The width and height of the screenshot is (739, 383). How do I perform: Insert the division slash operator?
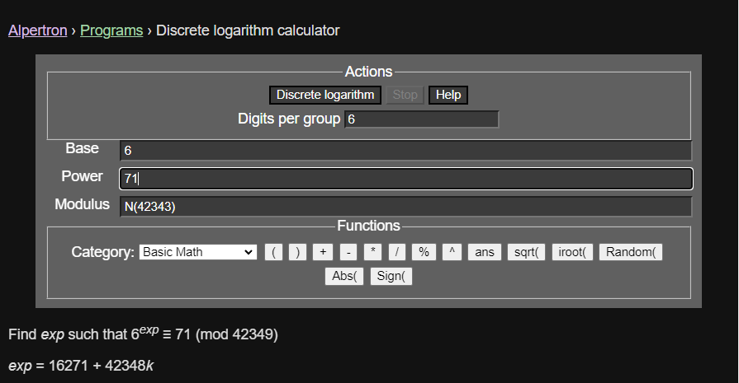[x=398, y=252]
